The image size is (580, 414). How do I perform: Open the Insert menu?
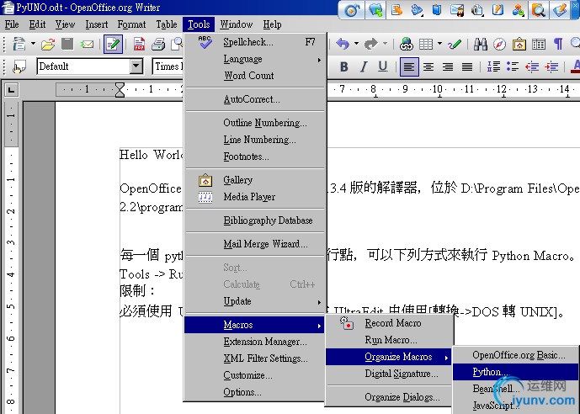tap(97, 24)
